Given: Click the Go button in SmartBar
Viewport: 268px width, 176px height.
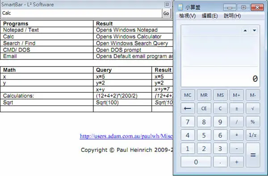Looking at the screenshot, I should pyautogui.click(x=166, y=13).
